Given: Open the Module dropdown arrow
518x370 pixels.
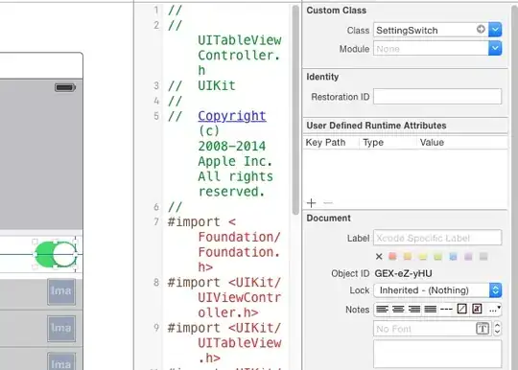Looking at the screenshot, I should point(495,49).
